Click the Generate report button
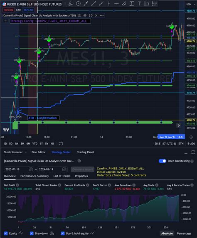The image size is (197, 238). point(82,169)
